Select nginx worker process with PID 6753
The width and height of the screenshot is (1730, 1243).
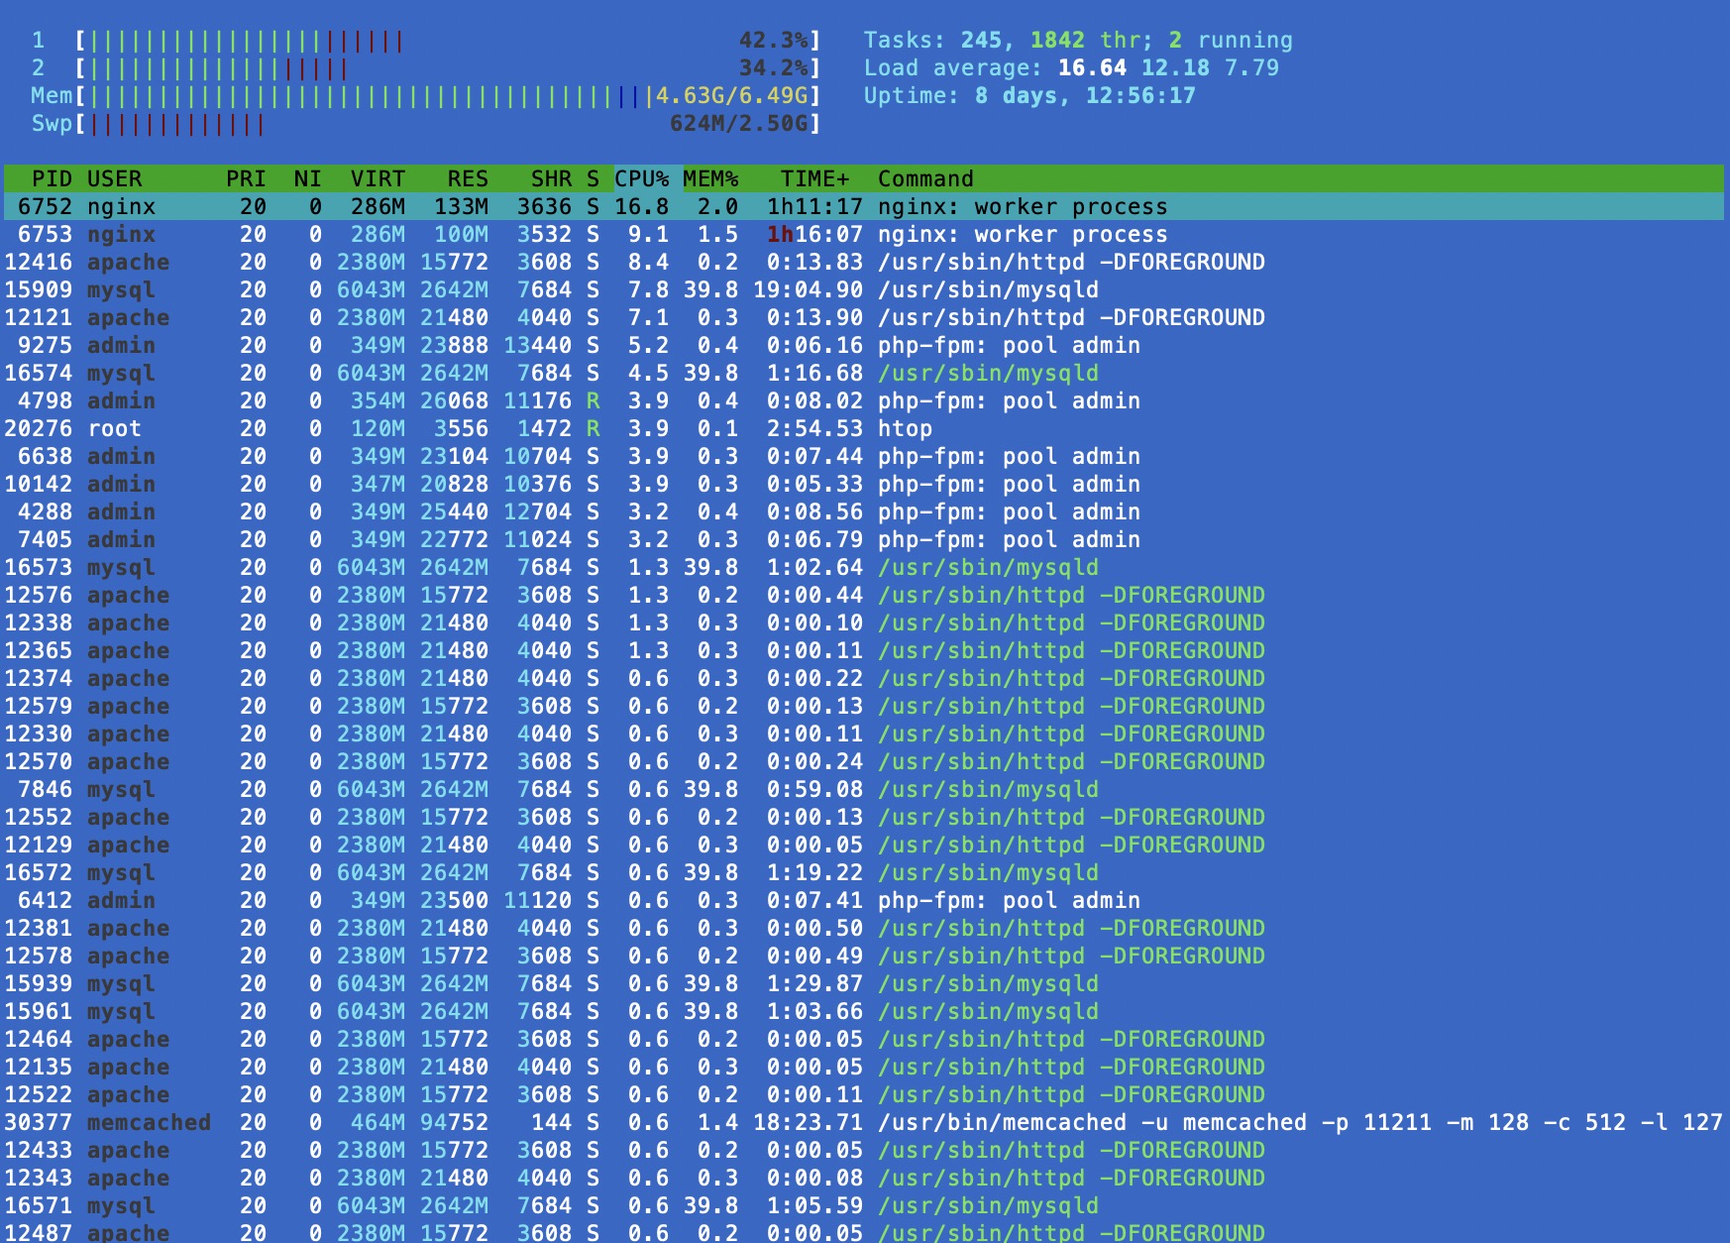[595, 234]
